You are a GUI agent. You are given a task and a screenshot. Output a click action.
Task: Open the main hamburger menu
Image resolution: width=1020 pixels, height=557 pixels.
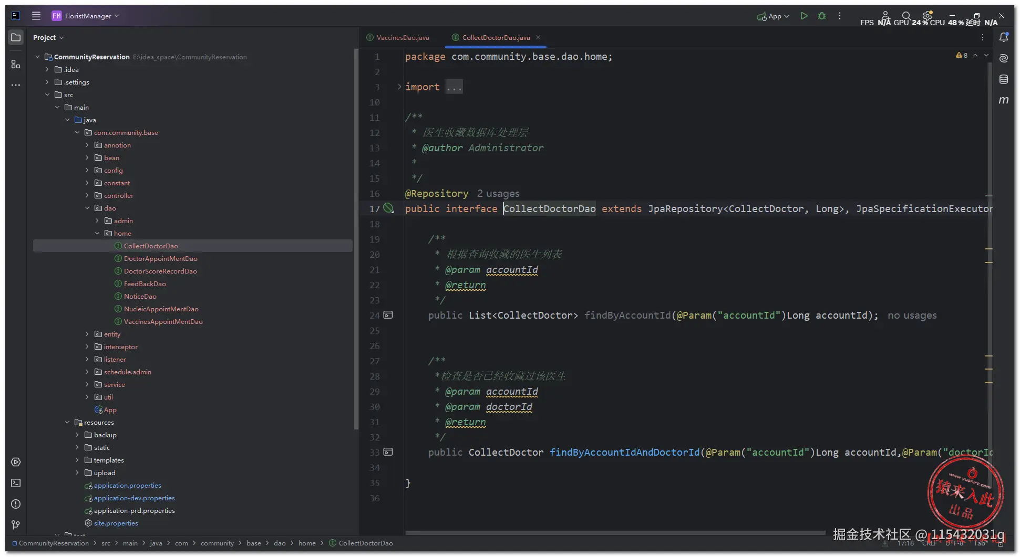point(36,16)
